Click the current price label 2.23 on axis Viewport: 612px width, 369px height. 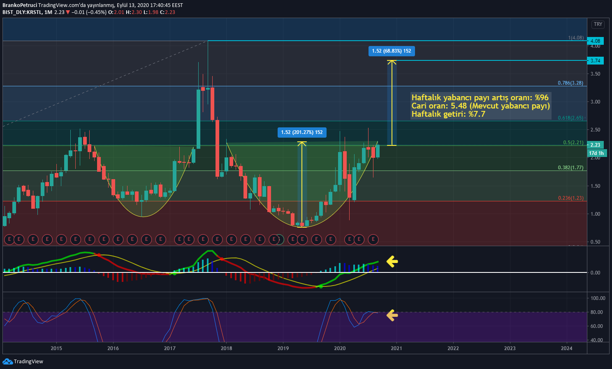(596, 145)
